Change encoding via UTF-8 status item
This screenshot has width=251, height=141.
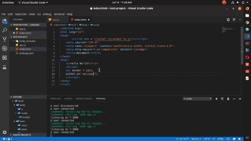click(x=207, y=139)
